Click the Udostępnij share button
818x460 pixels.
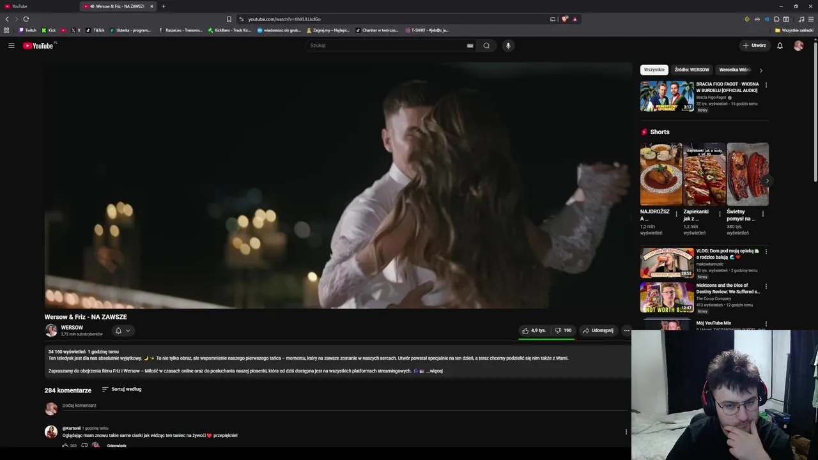coord(598,330)
